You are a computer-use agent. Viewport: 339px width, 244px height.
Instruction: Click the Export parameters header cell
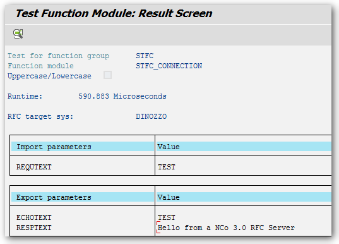coord(82,197)
